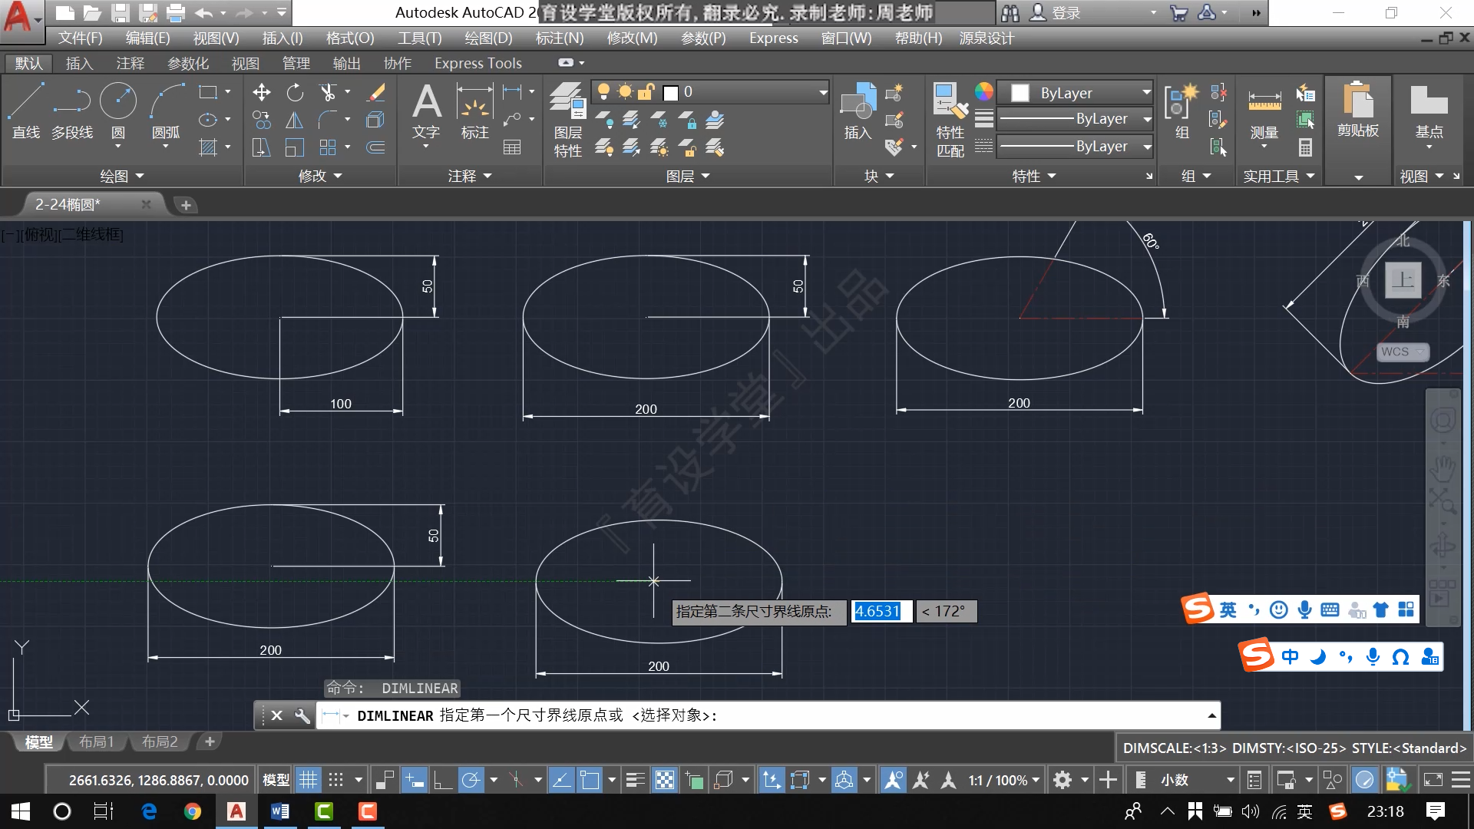The height and width of the screenshot is (829, 1474).
Task: Click the ByLayer color swatch
Action: click(1020, 93)
